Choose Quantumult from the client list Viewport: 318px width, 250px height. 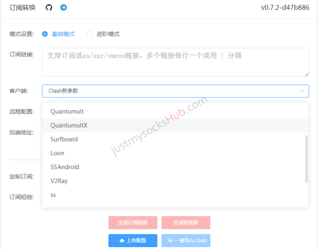[67, 112]
